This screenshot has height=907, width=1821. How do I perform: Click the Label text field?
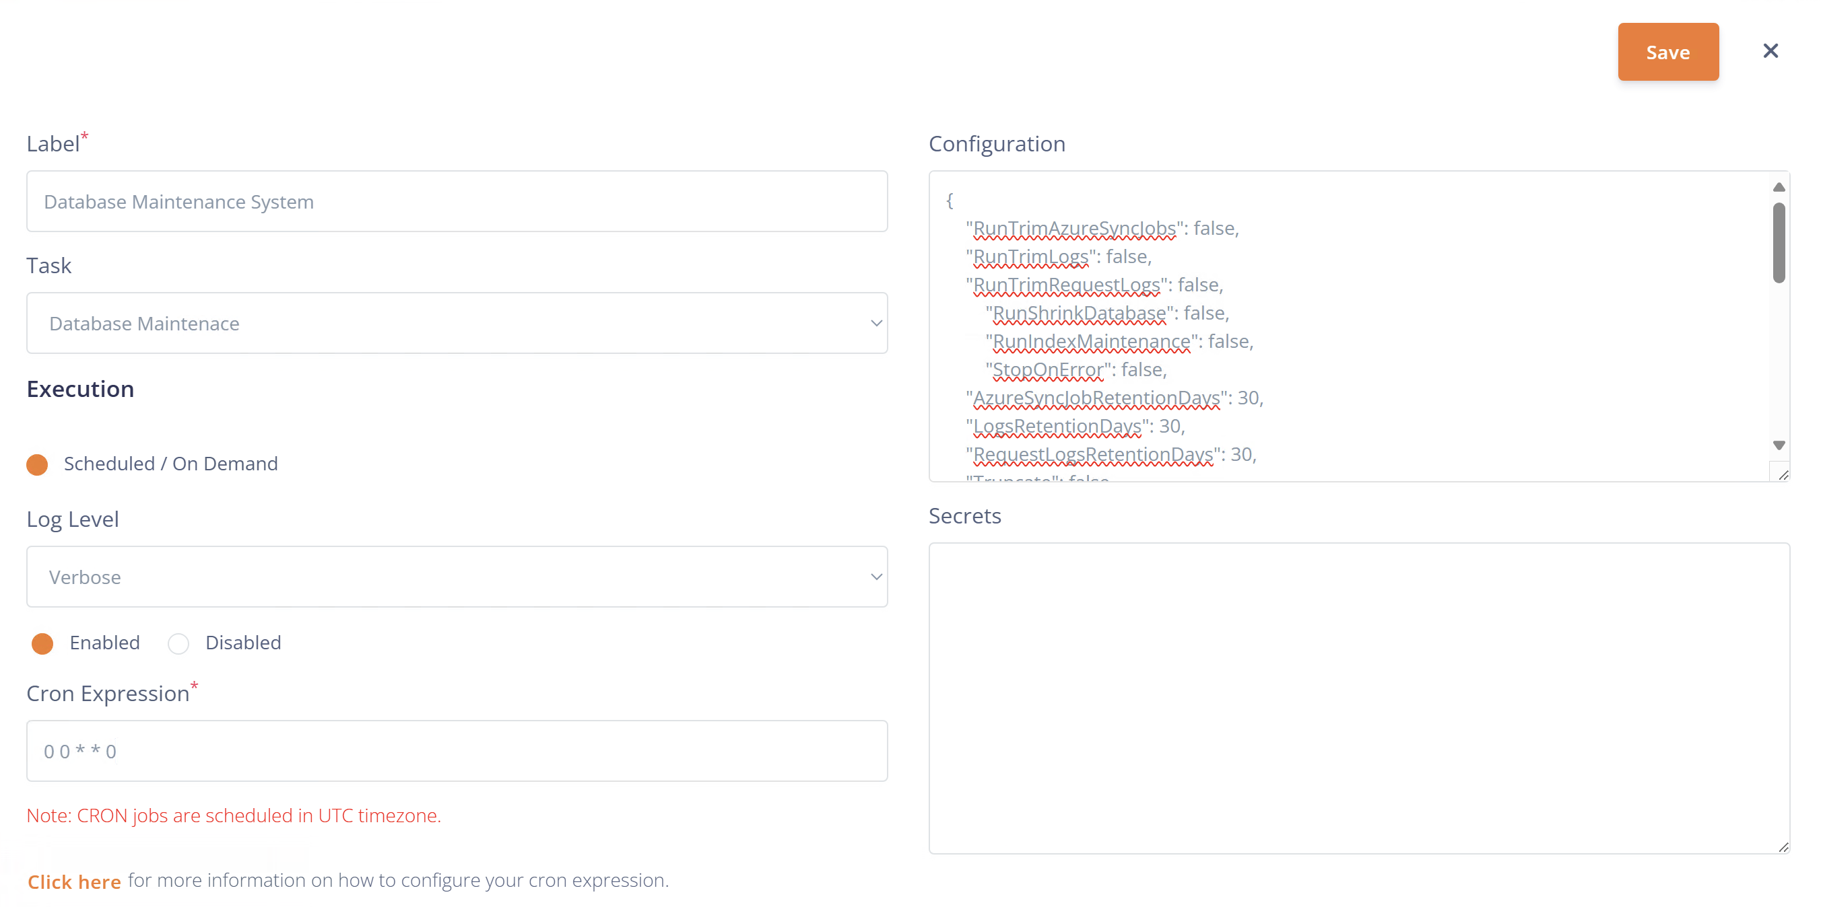(457, 201)
